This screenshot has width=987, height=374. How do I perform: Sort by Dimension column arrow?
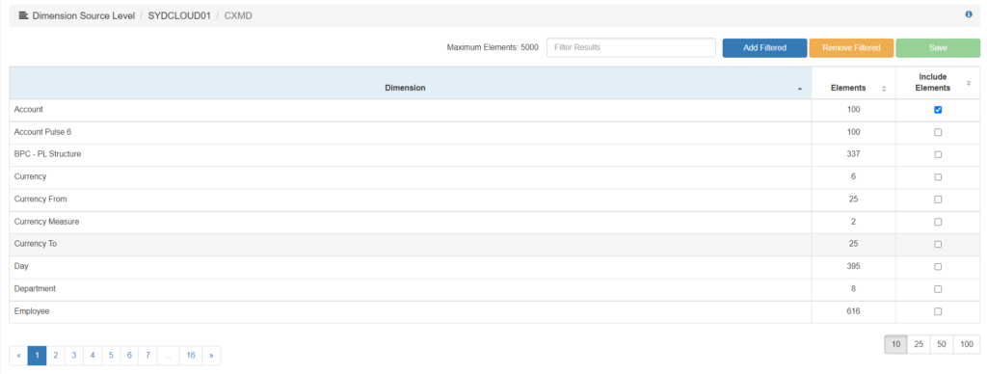pyautogui.click(x=799, y=89)
